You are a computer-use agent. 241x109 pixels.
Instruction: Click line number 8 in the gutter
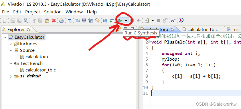point(146,76)
